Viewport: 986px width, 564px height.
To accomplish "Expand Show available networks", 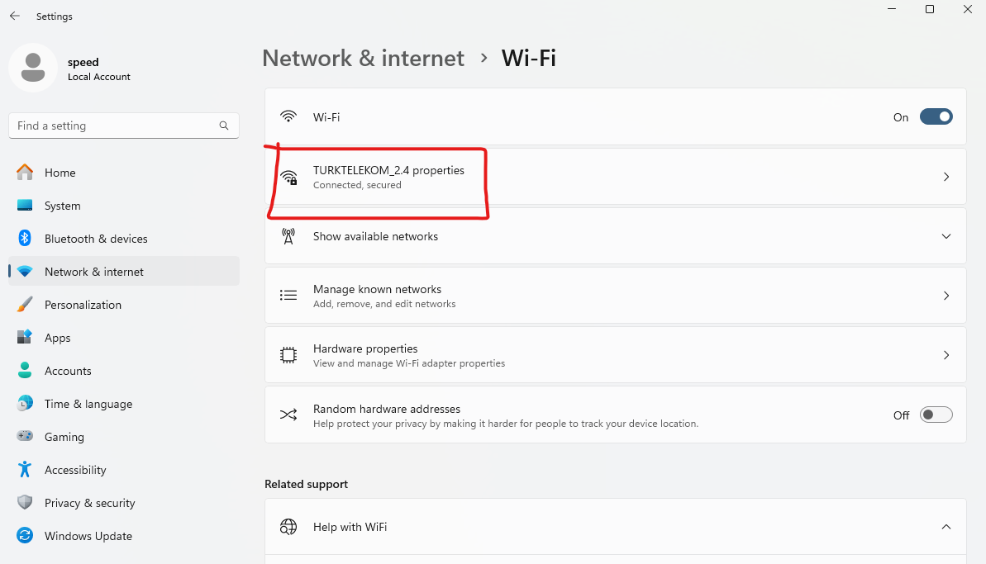I will 946,236.
